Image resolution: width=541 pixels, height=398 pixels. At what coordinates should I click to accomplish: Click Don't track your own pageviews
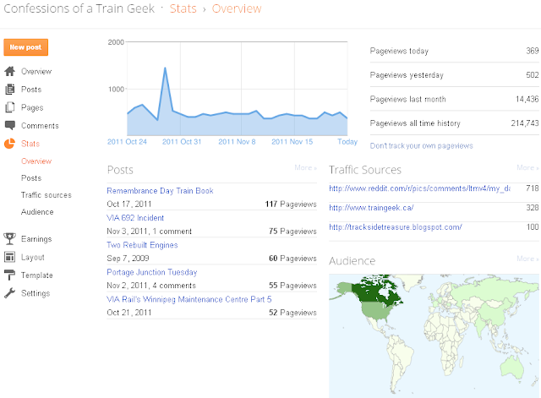click(x=421, y=145)
